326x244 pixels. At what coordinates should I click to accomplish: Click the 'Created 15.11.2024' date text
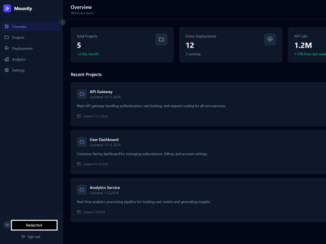point(96,116)
